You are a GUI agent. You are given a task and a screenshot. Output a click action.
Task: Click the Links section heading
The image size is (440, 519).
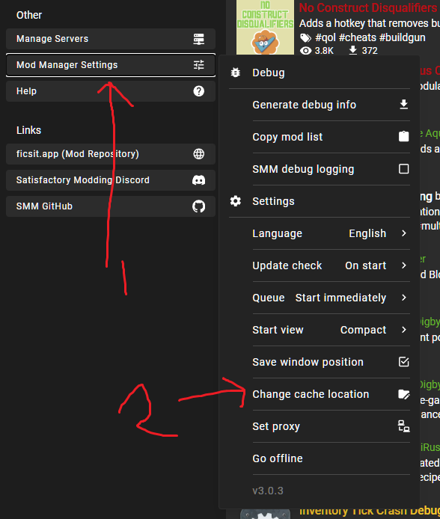click(28, 130)
